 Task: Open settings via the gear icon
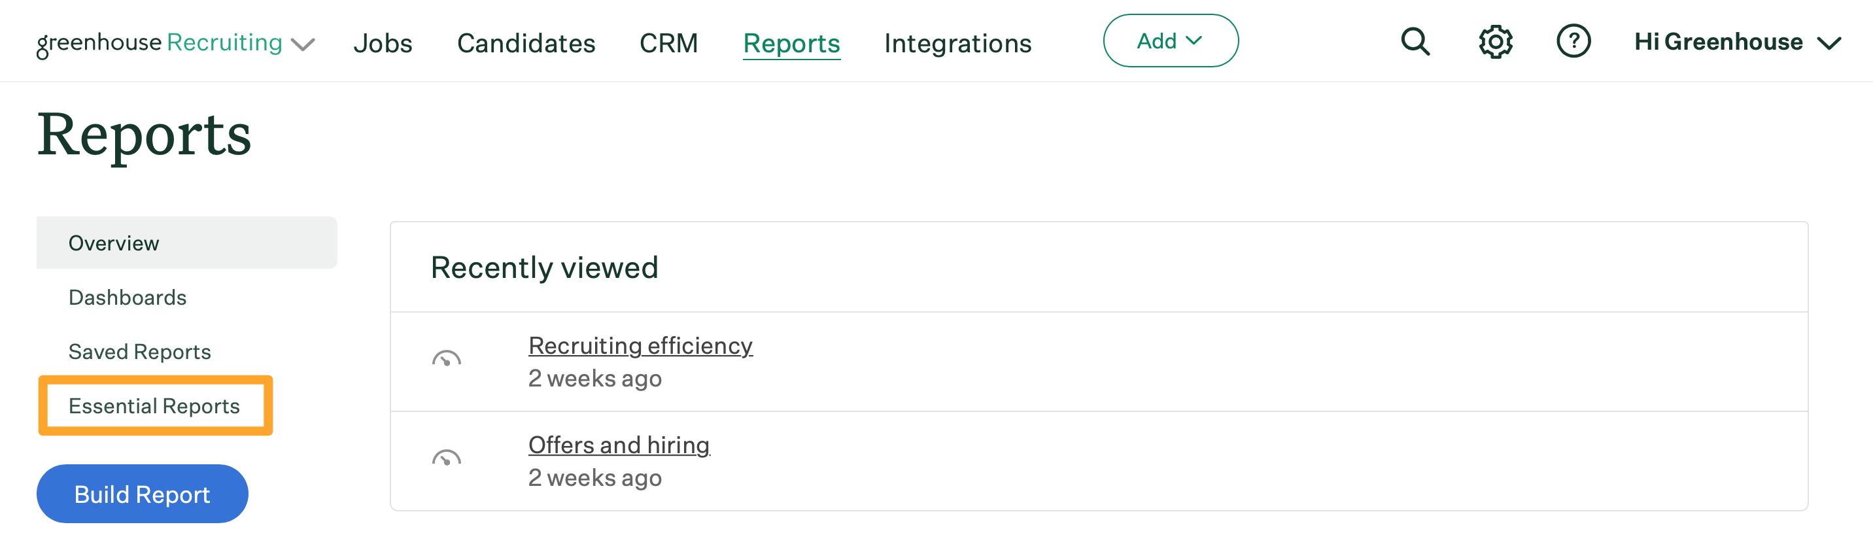click(1494, 41)
